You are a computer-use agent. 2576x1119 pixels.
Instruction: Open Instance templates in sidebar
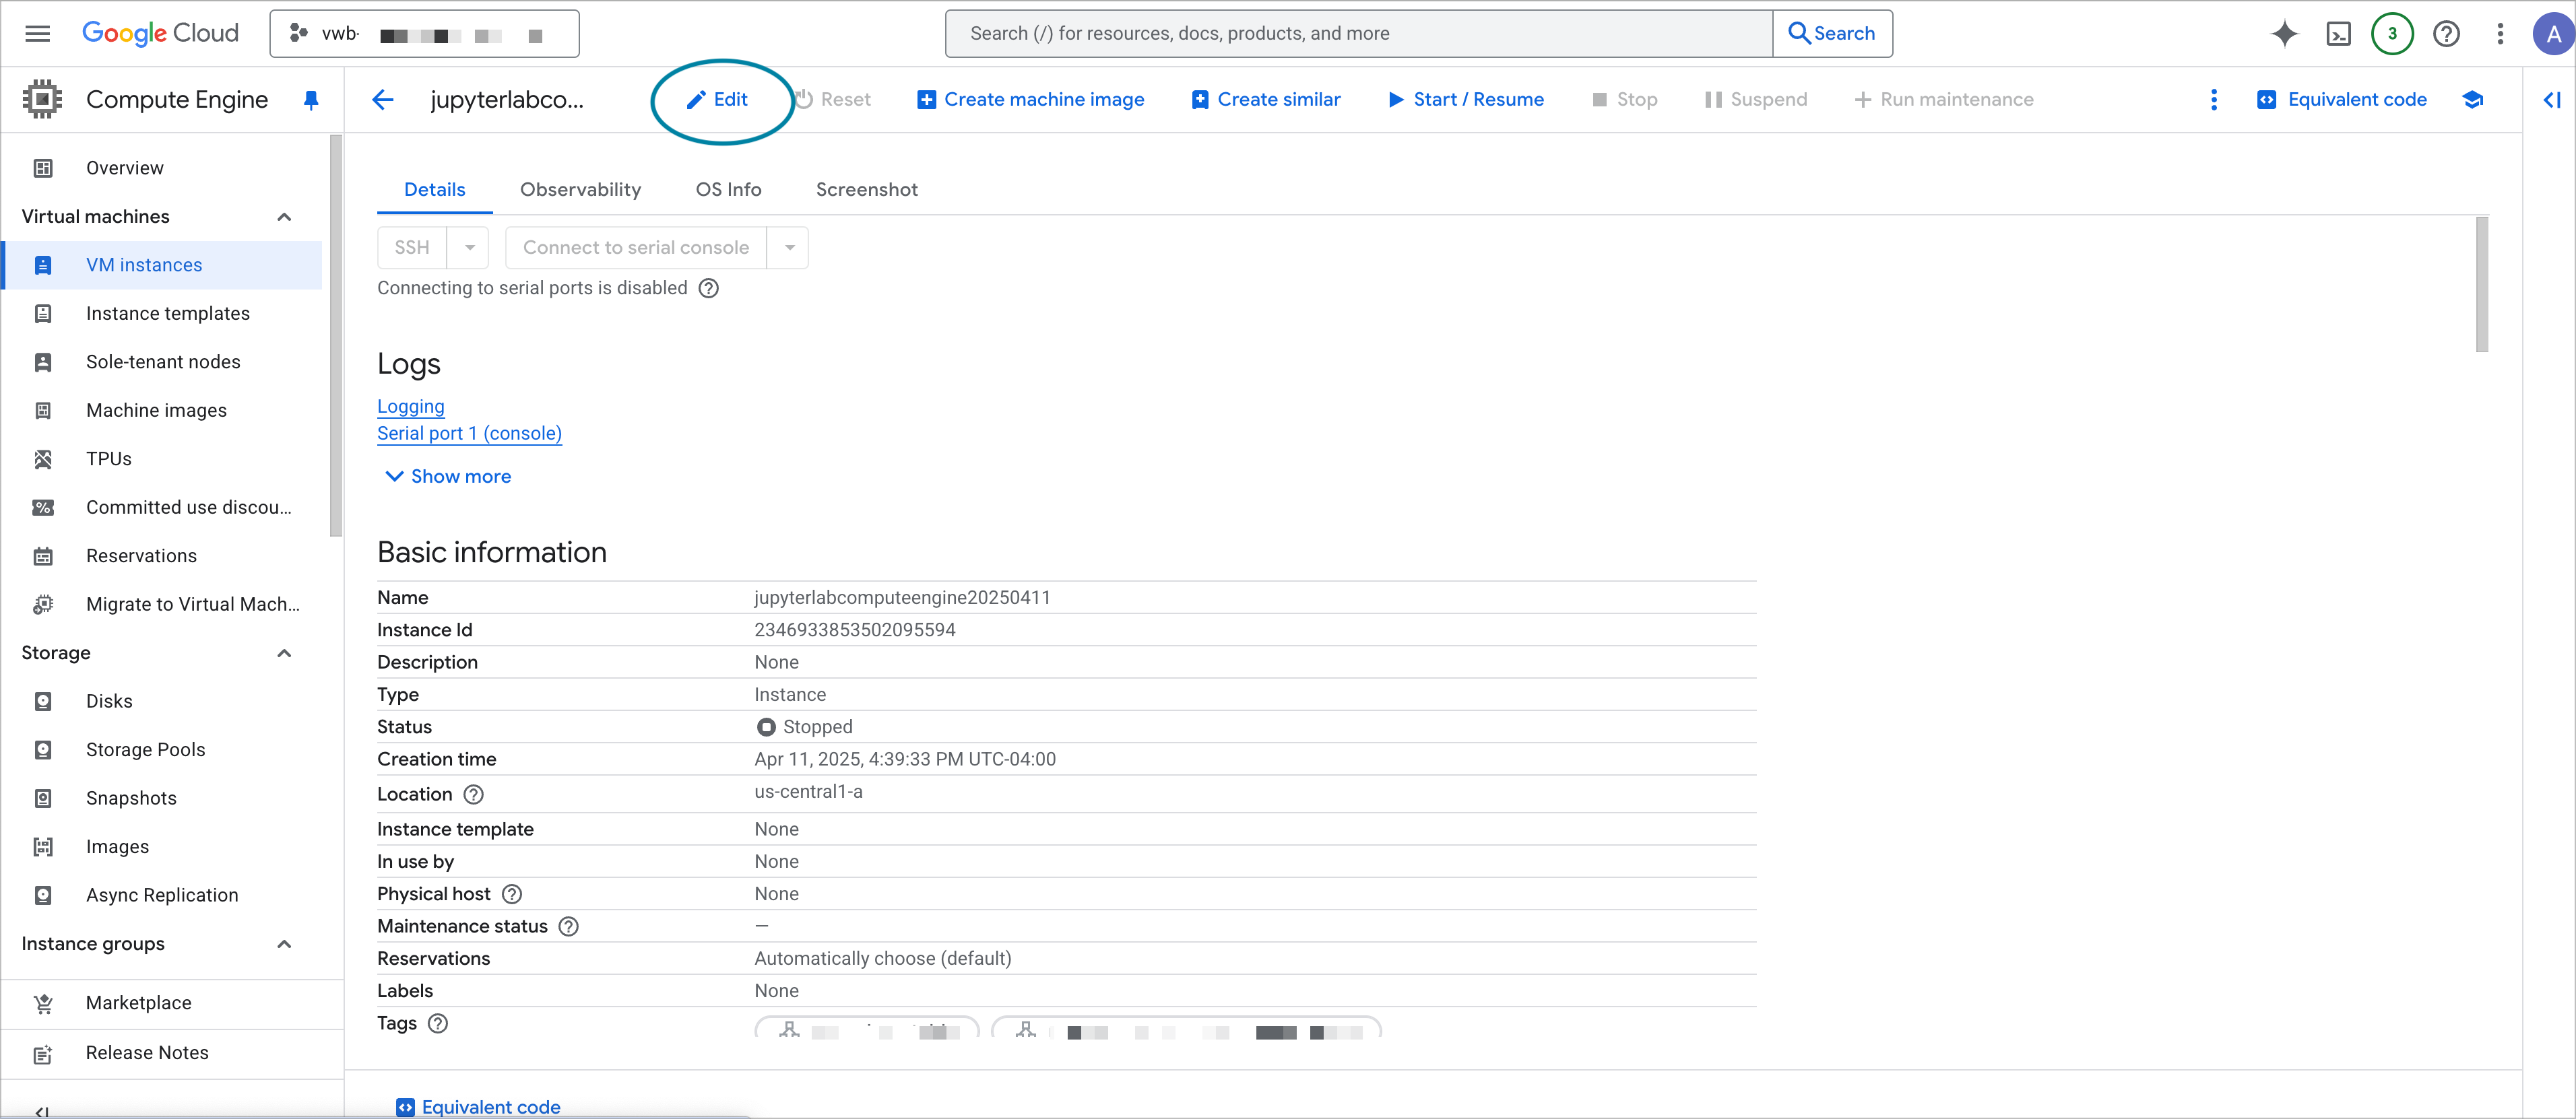[x=162, y=314]
